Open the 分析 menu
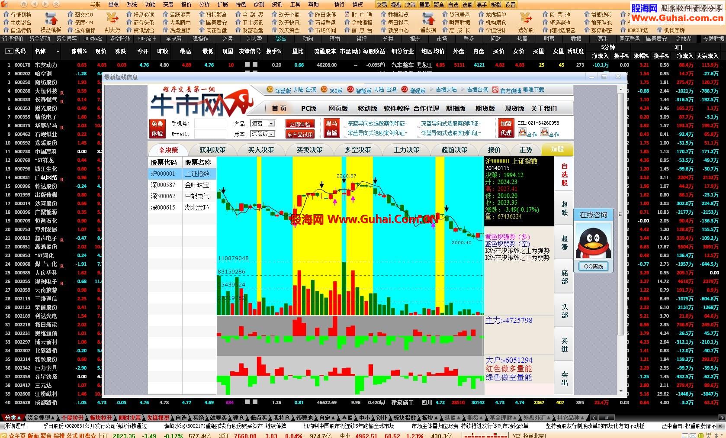This screenshot has height=438, width=726. (x=205, y=4)
